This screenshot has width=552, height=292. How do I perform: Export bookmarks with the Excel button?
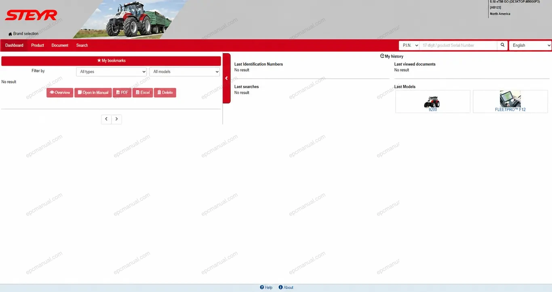tap(143, 92)
